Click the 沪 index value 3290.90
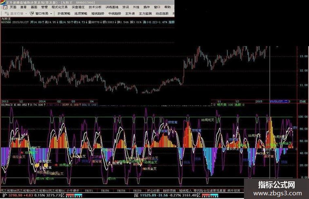Screen dimensions: 309x199 click(15, 195)
